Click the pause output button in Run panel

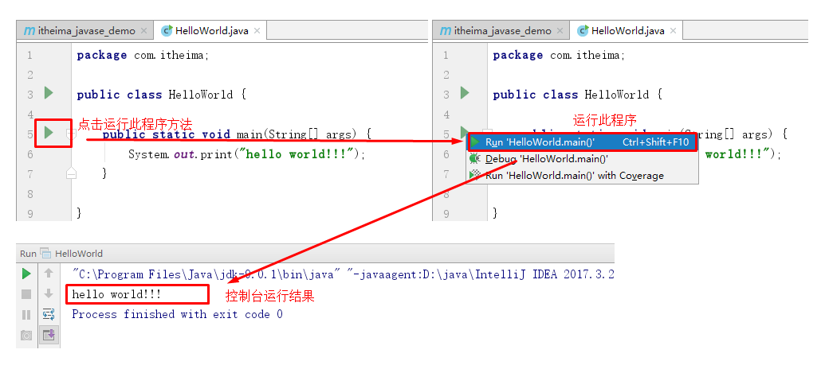click(26, 315)
